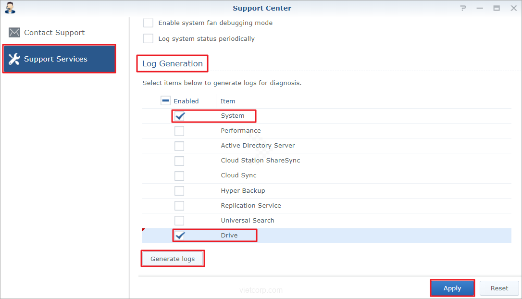Image resolution: width=522 pixels, height=299 pixels.
Task: Click the help question mark icon
Action: [x=463, y=8]
